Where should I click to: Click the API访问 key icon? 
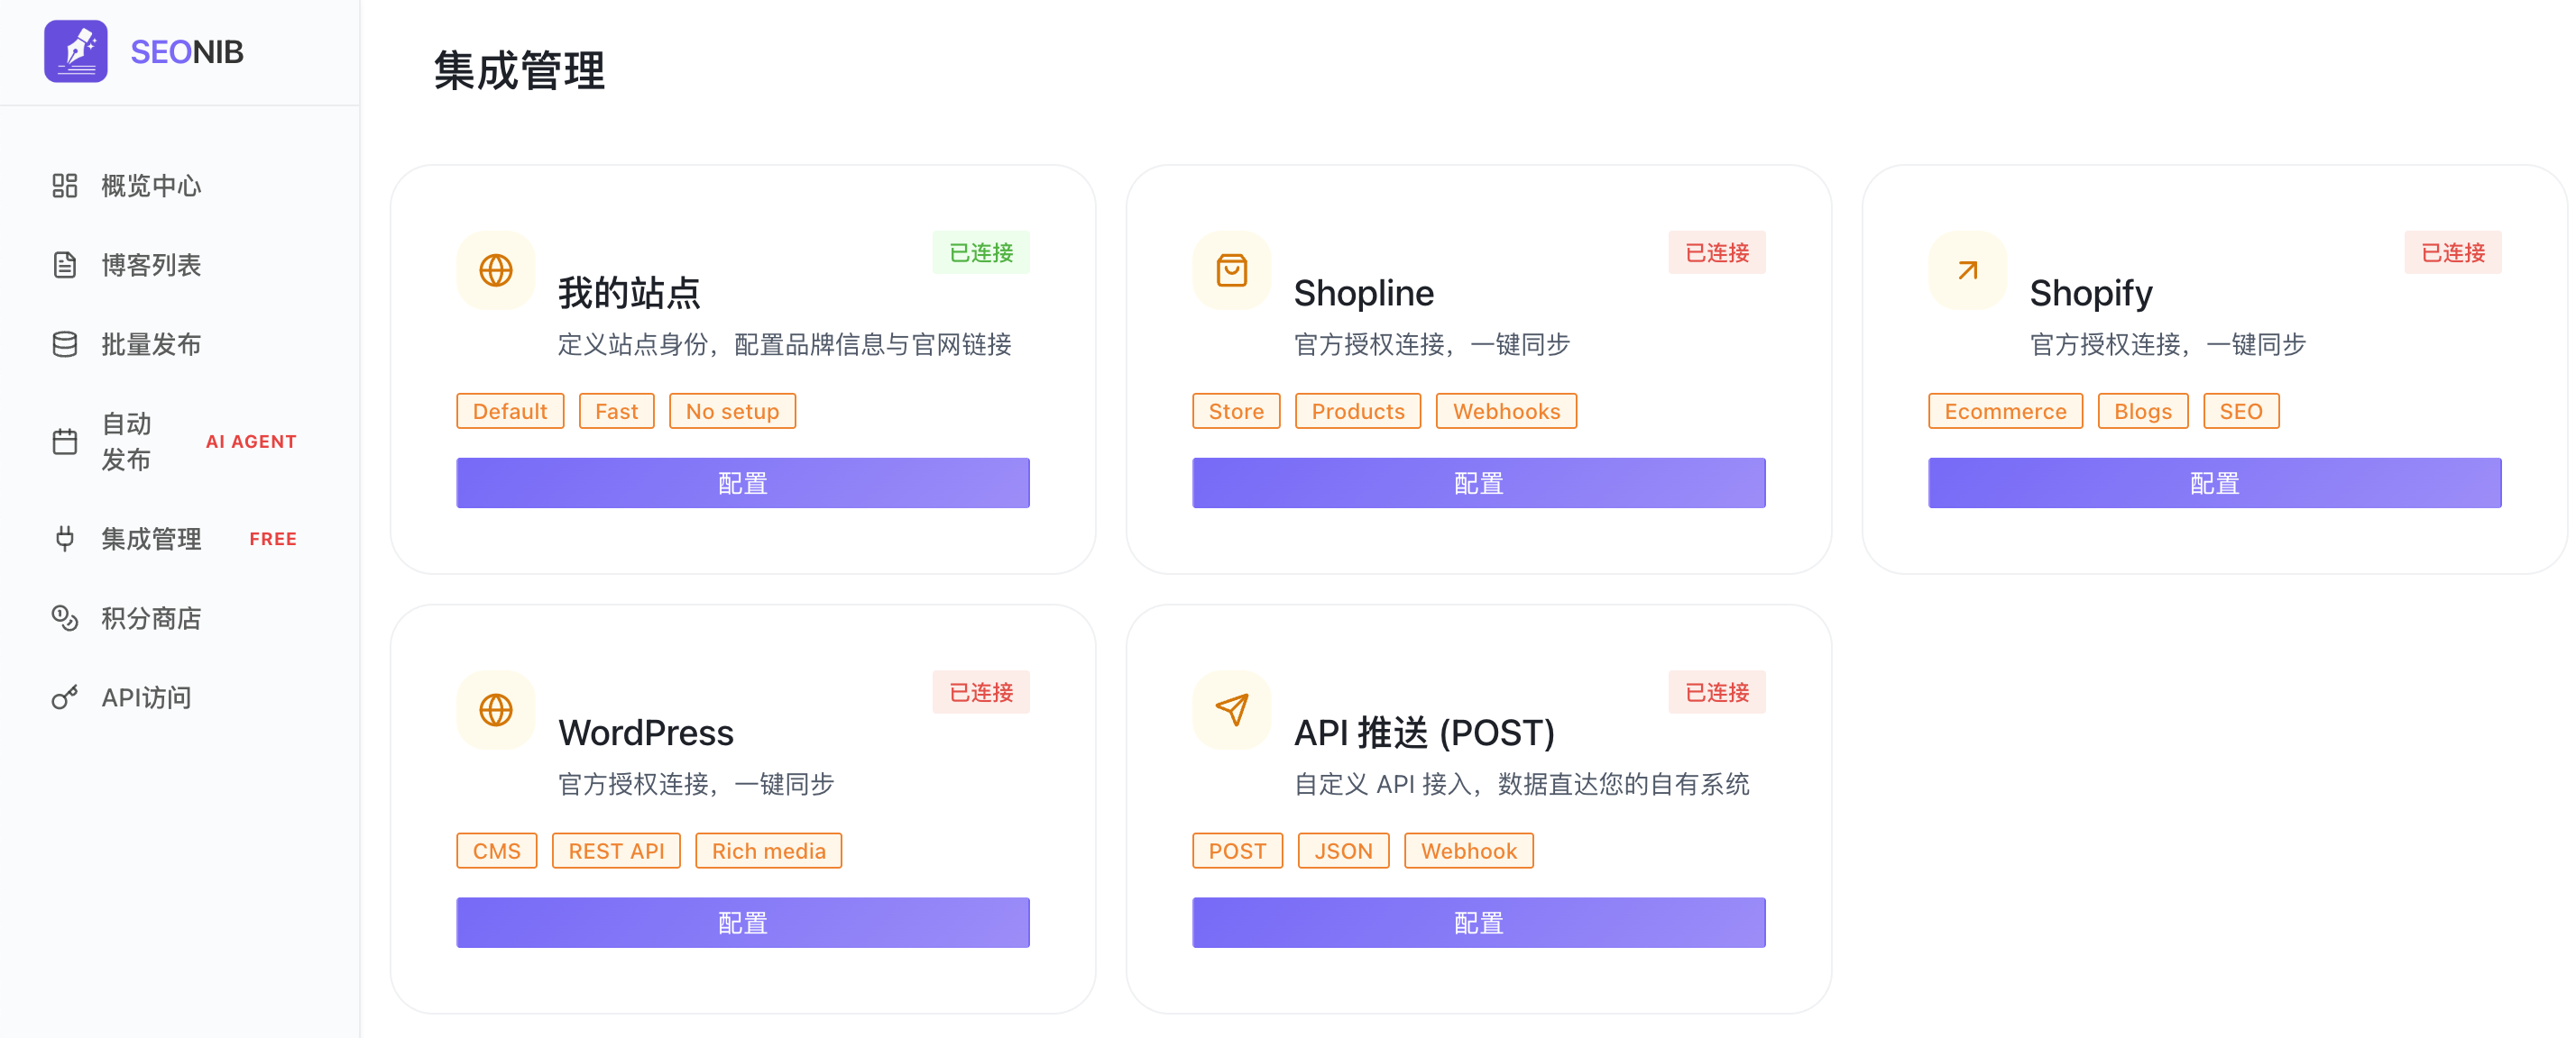64,697
